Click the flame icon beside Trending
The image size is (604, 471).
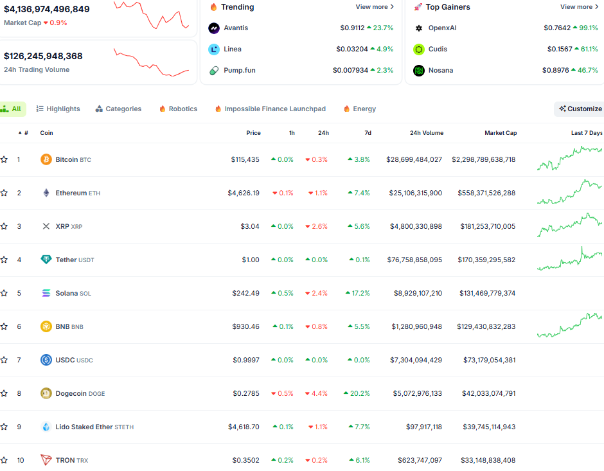click(x=212, y=7)
